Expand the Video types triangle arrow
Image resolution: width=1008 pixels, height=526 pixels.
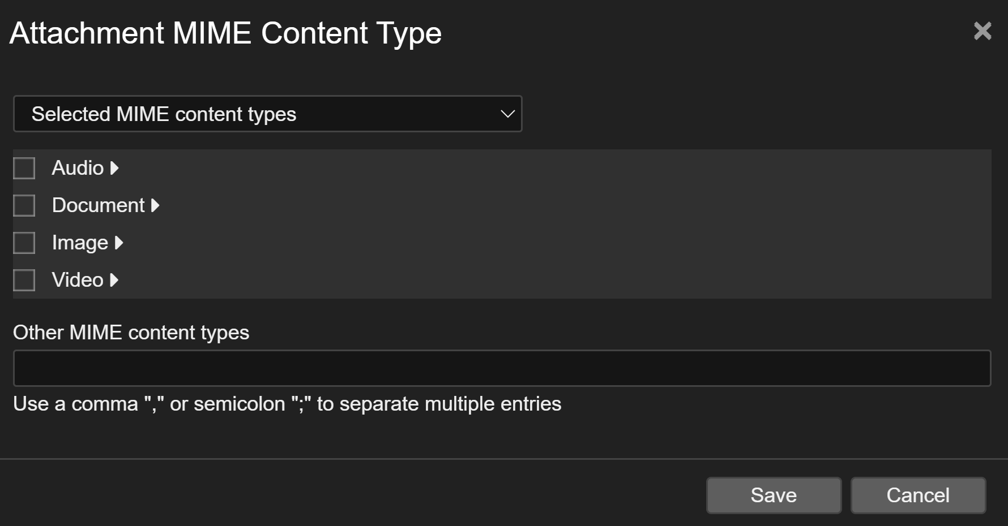click(x=114, y=280)
